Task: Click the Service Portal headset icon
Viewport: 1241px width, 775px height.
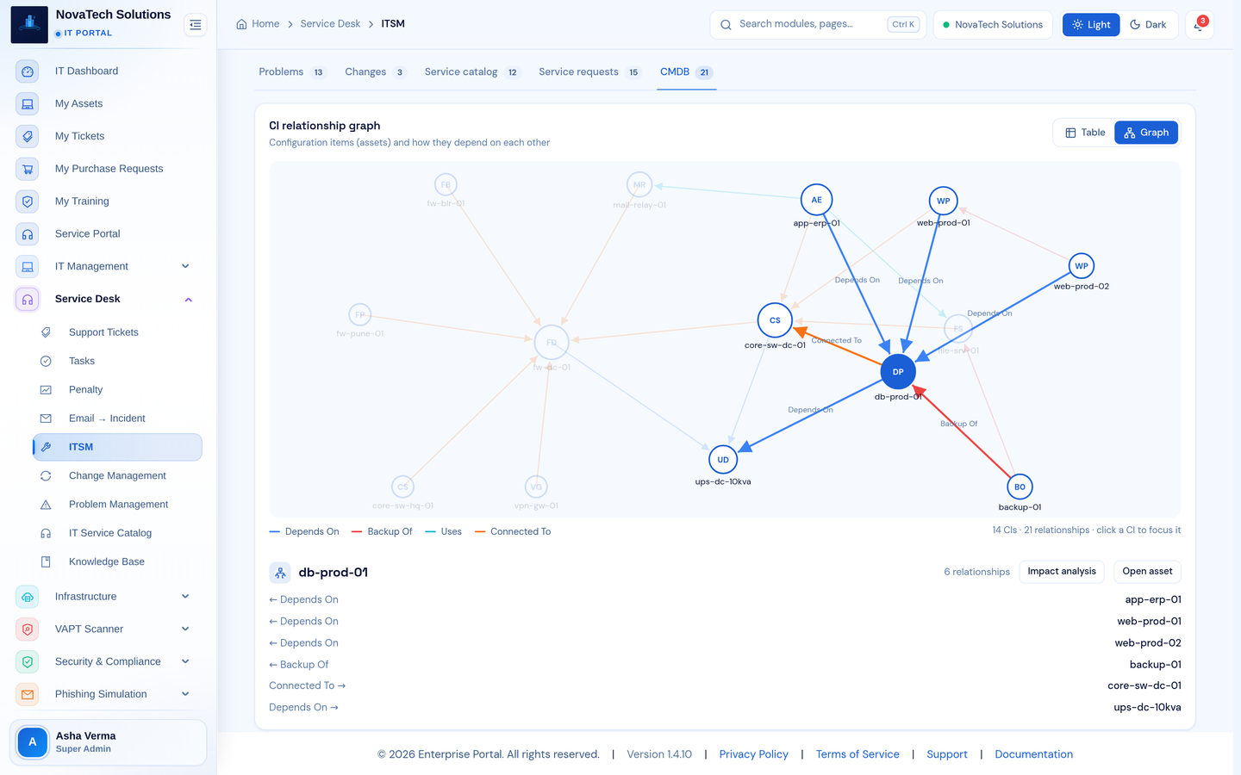Action: click(x=28, y=234)
